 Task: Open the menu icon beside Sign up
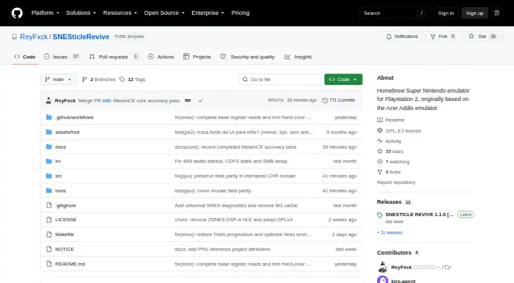tap(497, 13)
